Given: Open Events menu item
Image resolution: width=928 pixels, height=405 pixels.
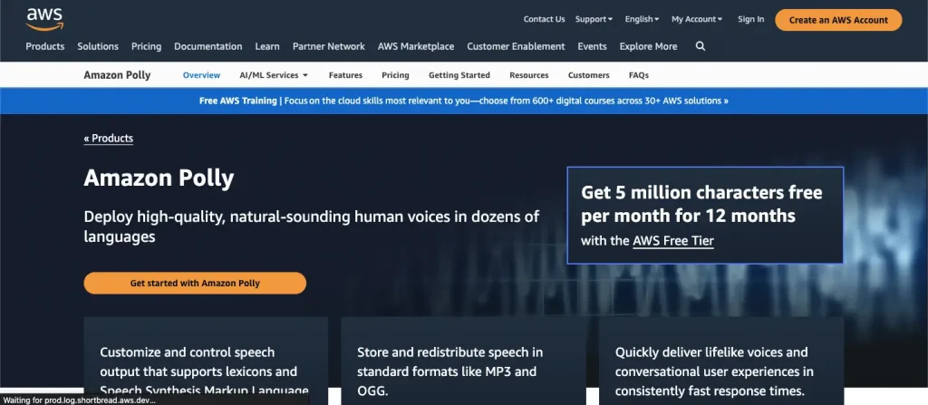Looking at the screenshot, I should tap(592, 46).
